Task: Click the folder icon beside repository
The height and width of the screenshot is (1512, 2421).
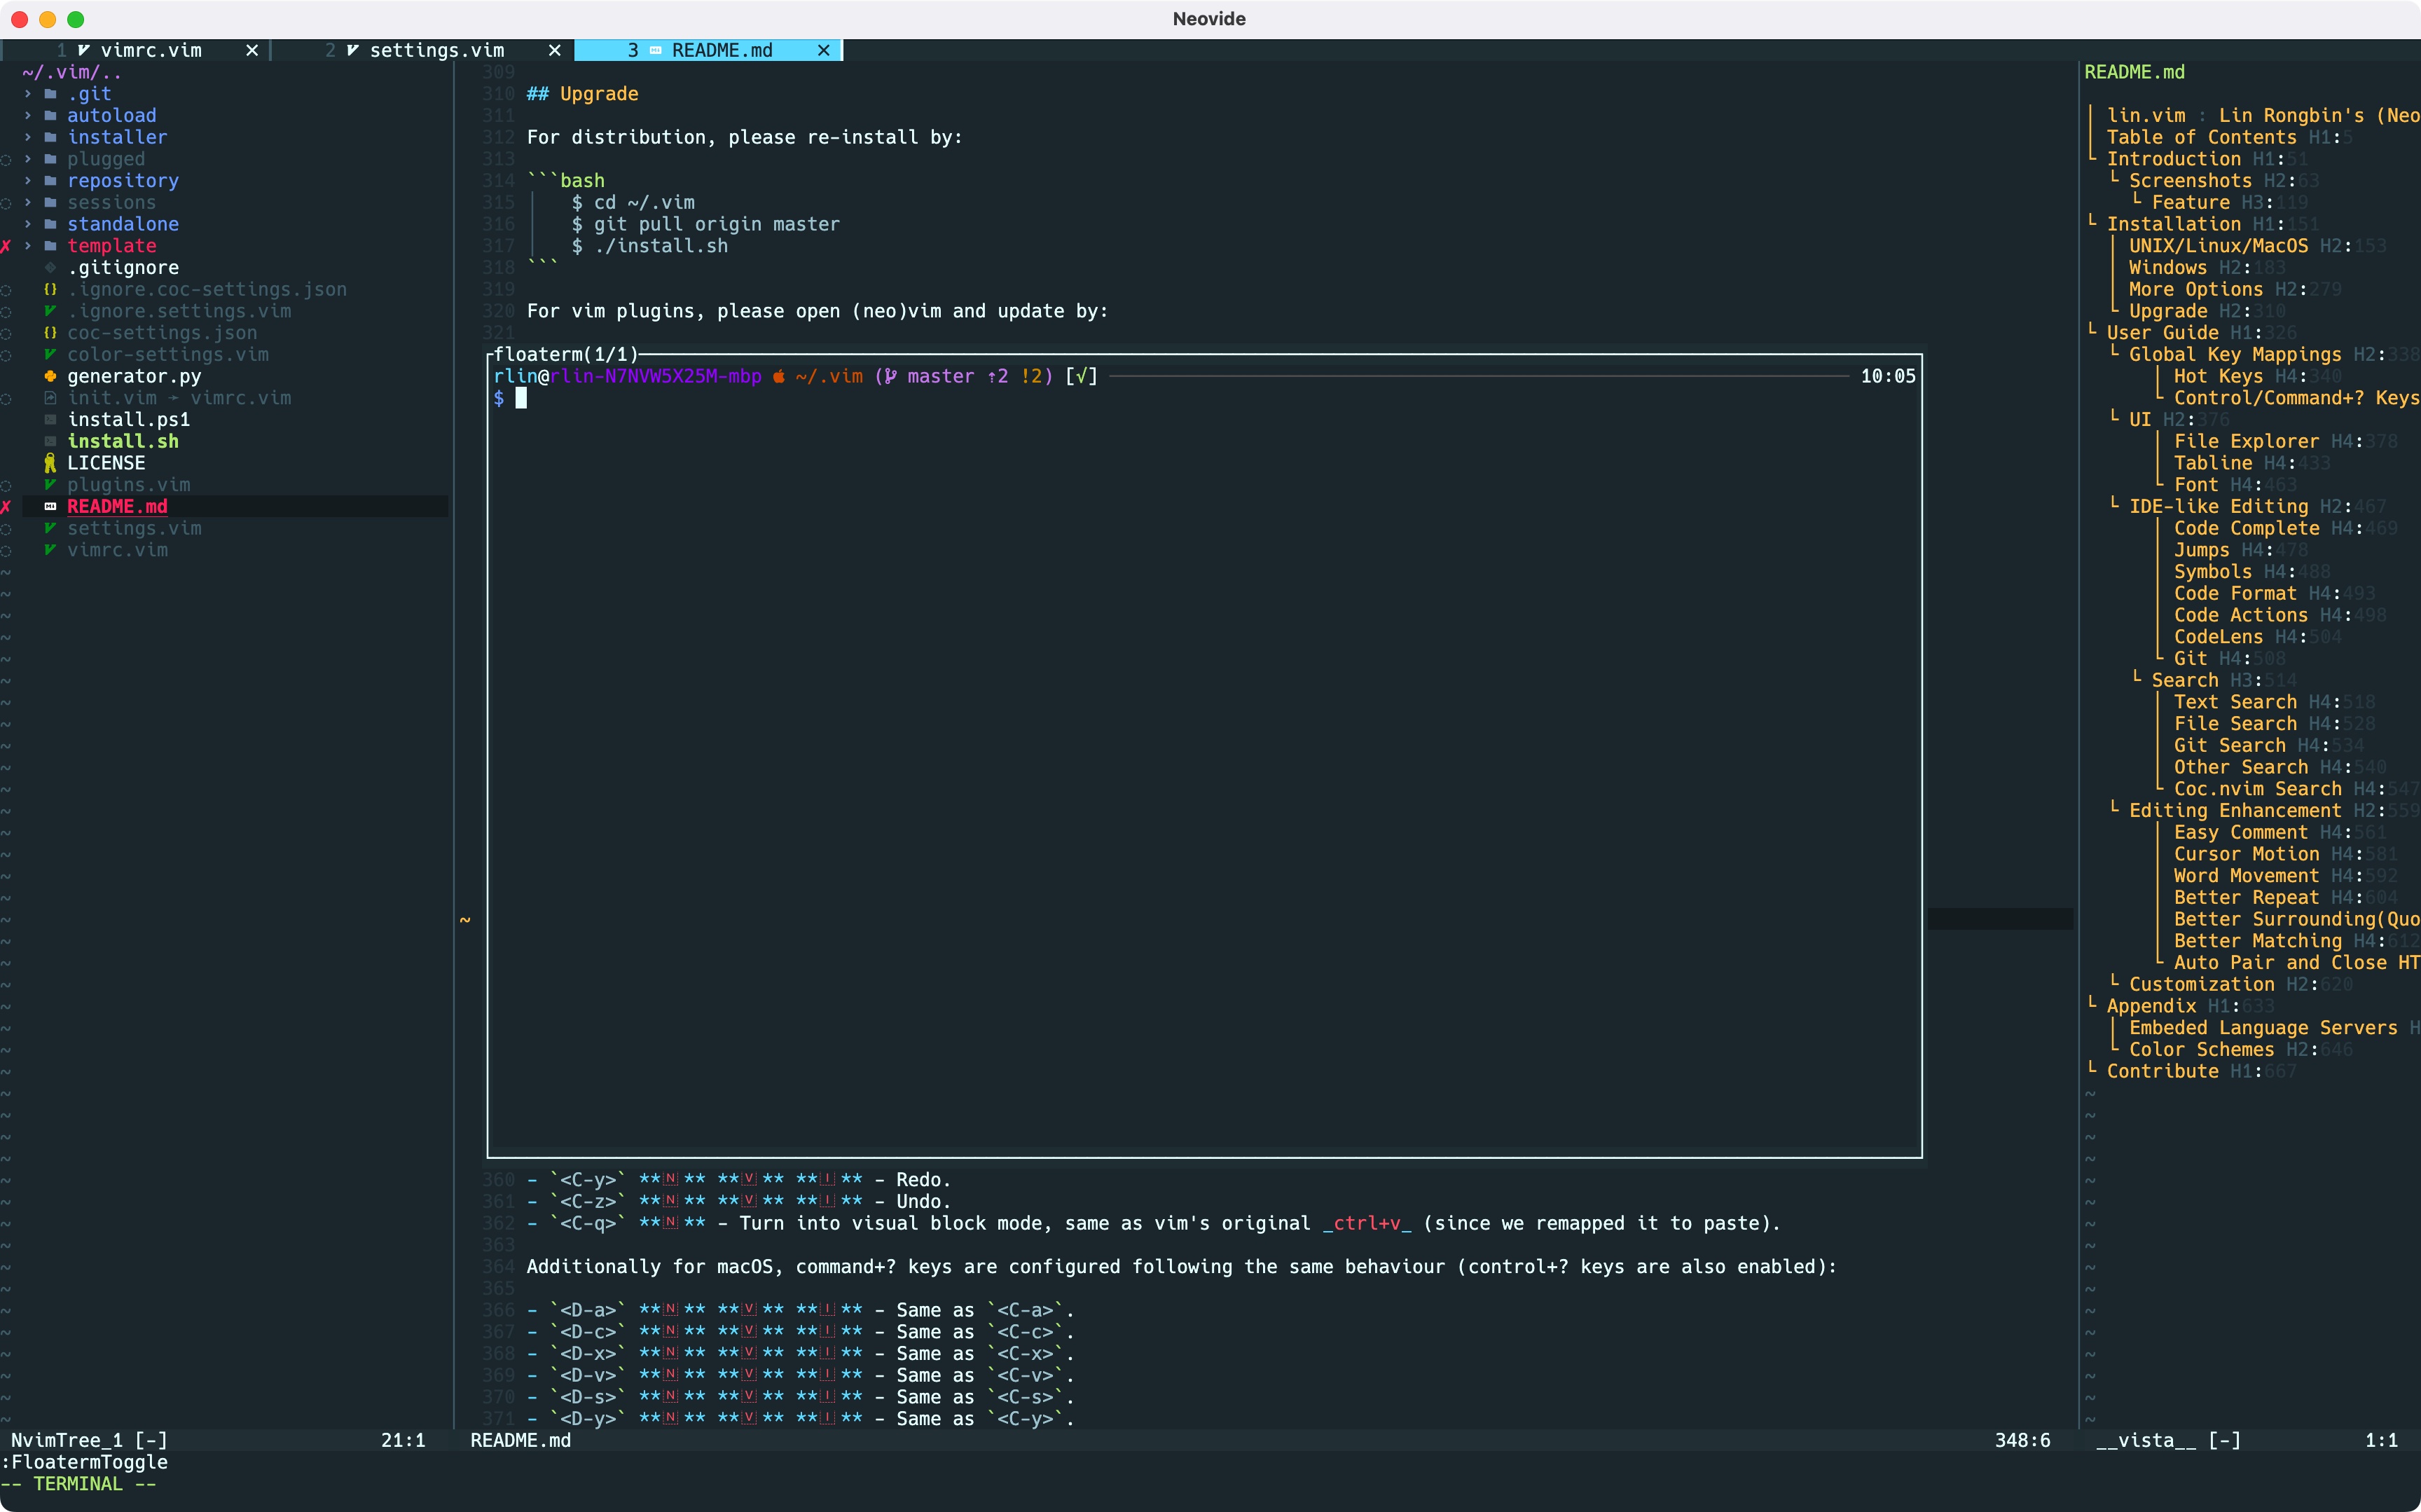Action: coord(50,181)
